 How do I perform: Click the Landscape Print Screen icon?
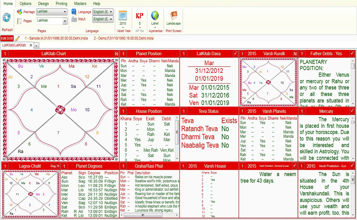tap(173, 16)
